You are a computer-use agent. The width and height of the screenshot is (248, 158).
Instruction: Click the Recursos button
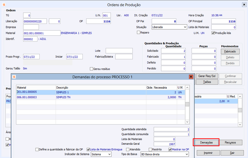coord(230,143)
